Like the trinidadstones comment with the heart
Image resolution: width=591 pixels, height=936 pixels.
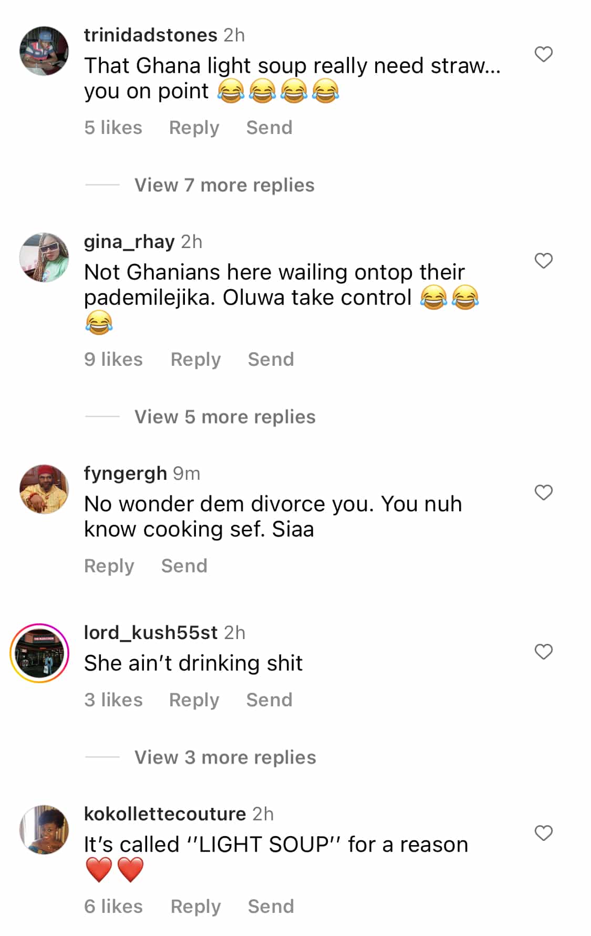coord(543,54)
